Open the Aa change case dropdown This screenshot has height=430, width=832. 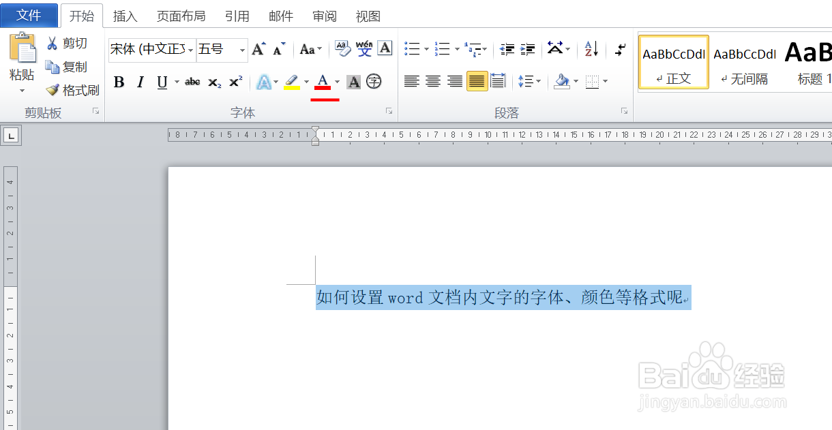(311, 49)
